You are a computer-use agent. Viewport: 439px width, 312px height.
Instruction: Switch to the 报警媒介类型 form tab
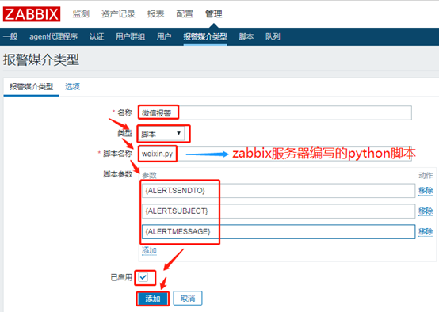pos(32,87)
